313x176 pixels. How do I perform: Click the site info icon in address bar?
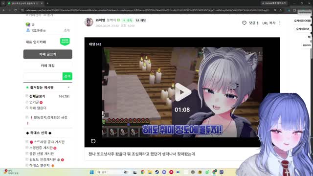[22, 10]
